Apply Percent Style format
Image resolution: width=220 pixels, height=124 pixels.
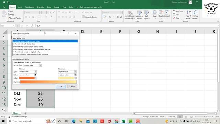(110, 17)
